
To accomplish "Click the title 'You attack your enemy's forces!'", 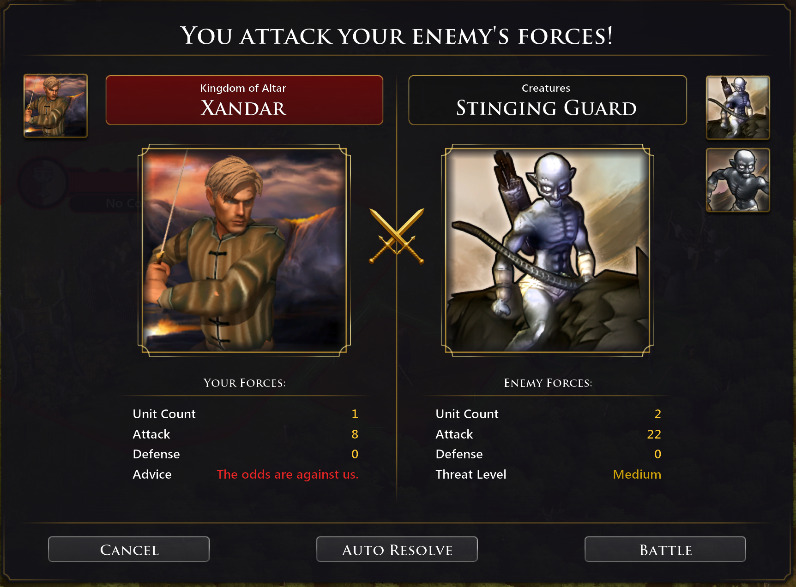I will coord(397,36).
